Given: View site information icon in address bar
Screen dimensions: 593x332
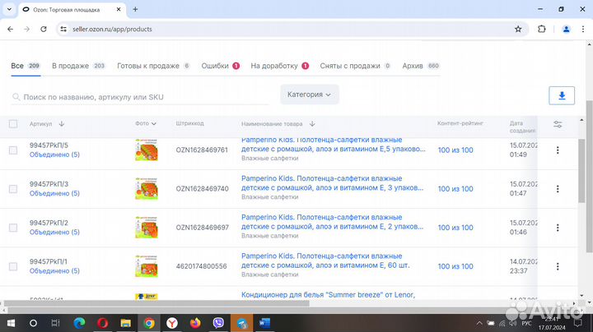Looking at the screenshot, I should tap(63, 29).
